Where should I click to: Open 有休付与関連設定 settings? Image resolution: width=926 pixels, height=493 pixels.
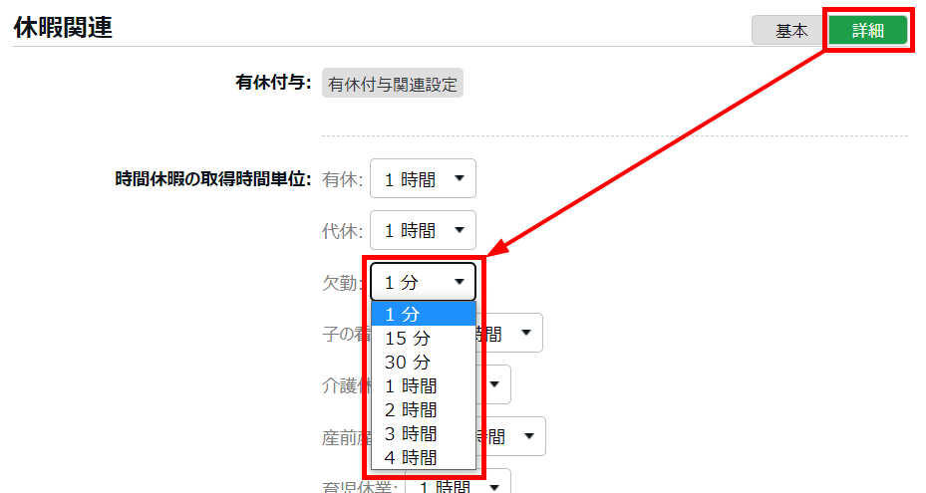coord(393,85)
